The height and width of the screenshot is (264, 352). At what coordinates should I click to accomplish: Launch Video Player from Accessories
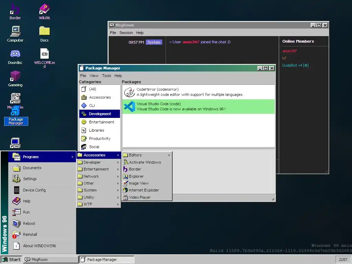tap(147, 197)
